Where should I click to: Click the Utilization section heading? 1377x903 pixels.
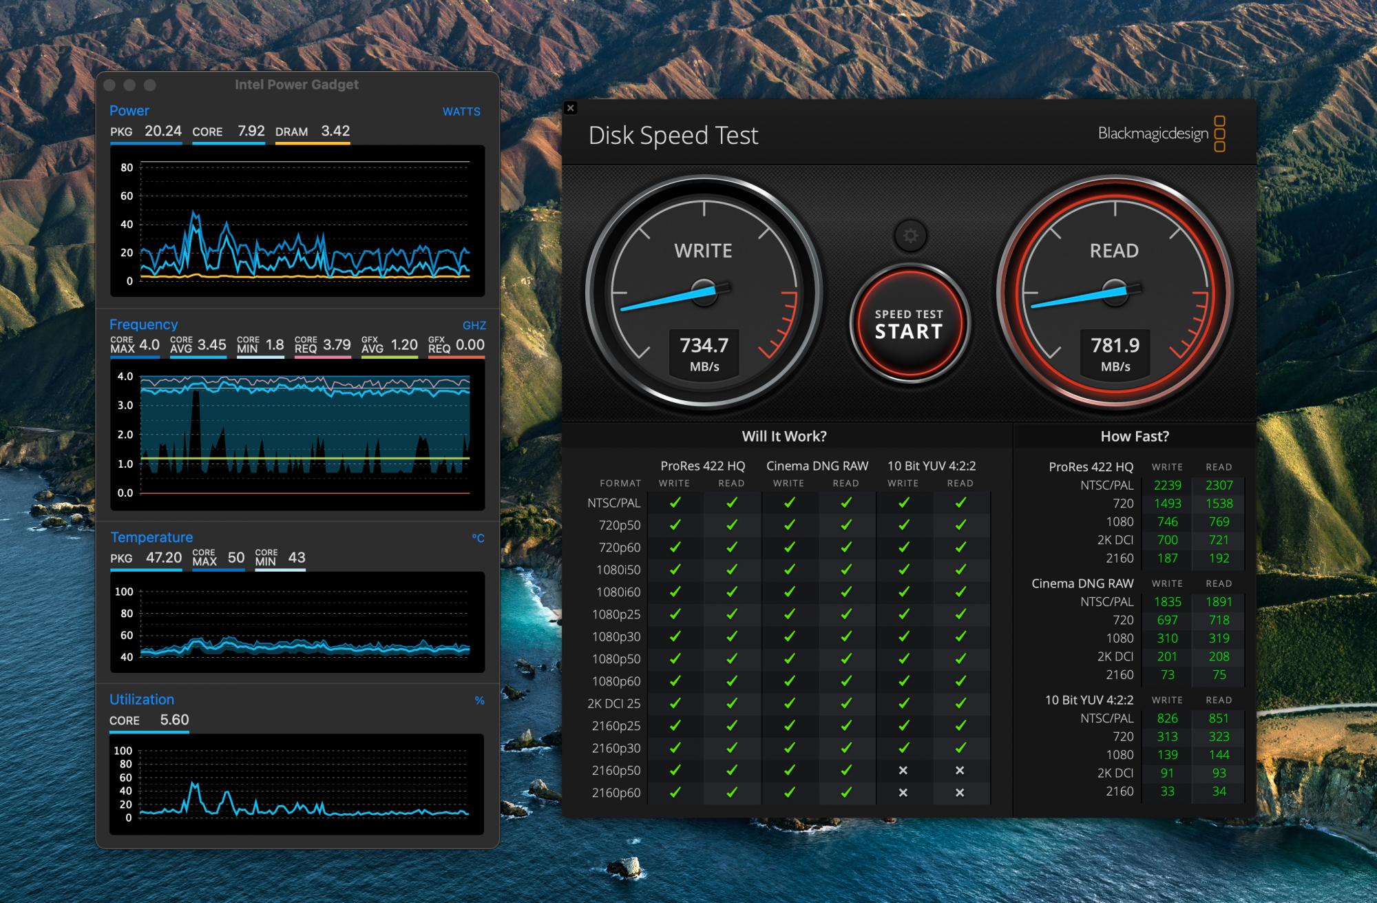coord(142,700)
